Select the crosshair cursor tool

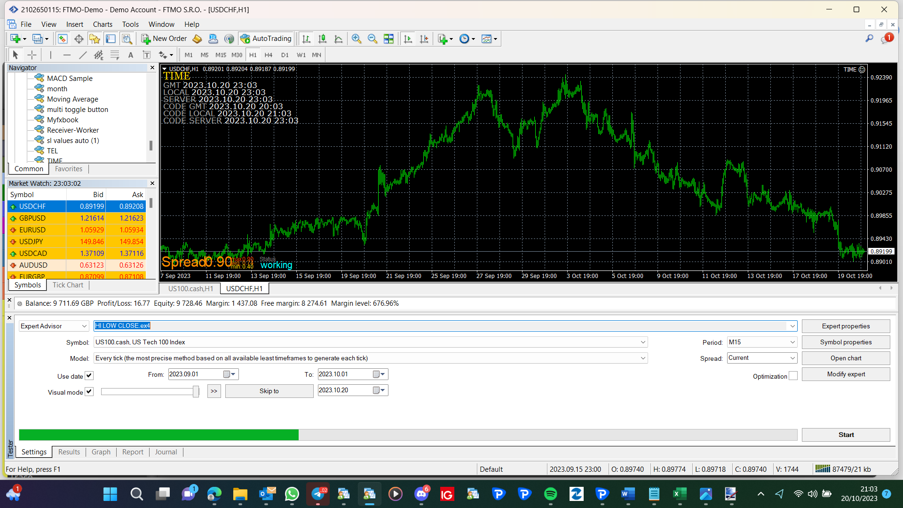click(32, 55)
